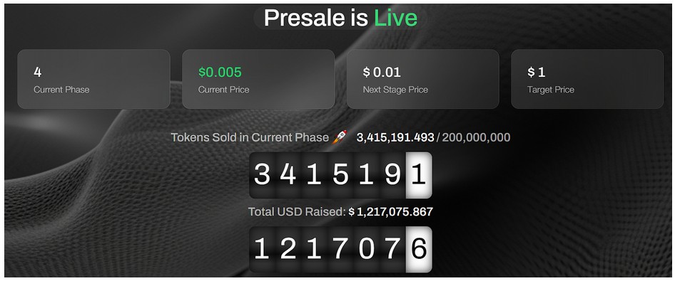The width and height of the screenshot is (675, 281).
Task: Click the $ 0.01 next price value
Action: pos(382,72)
